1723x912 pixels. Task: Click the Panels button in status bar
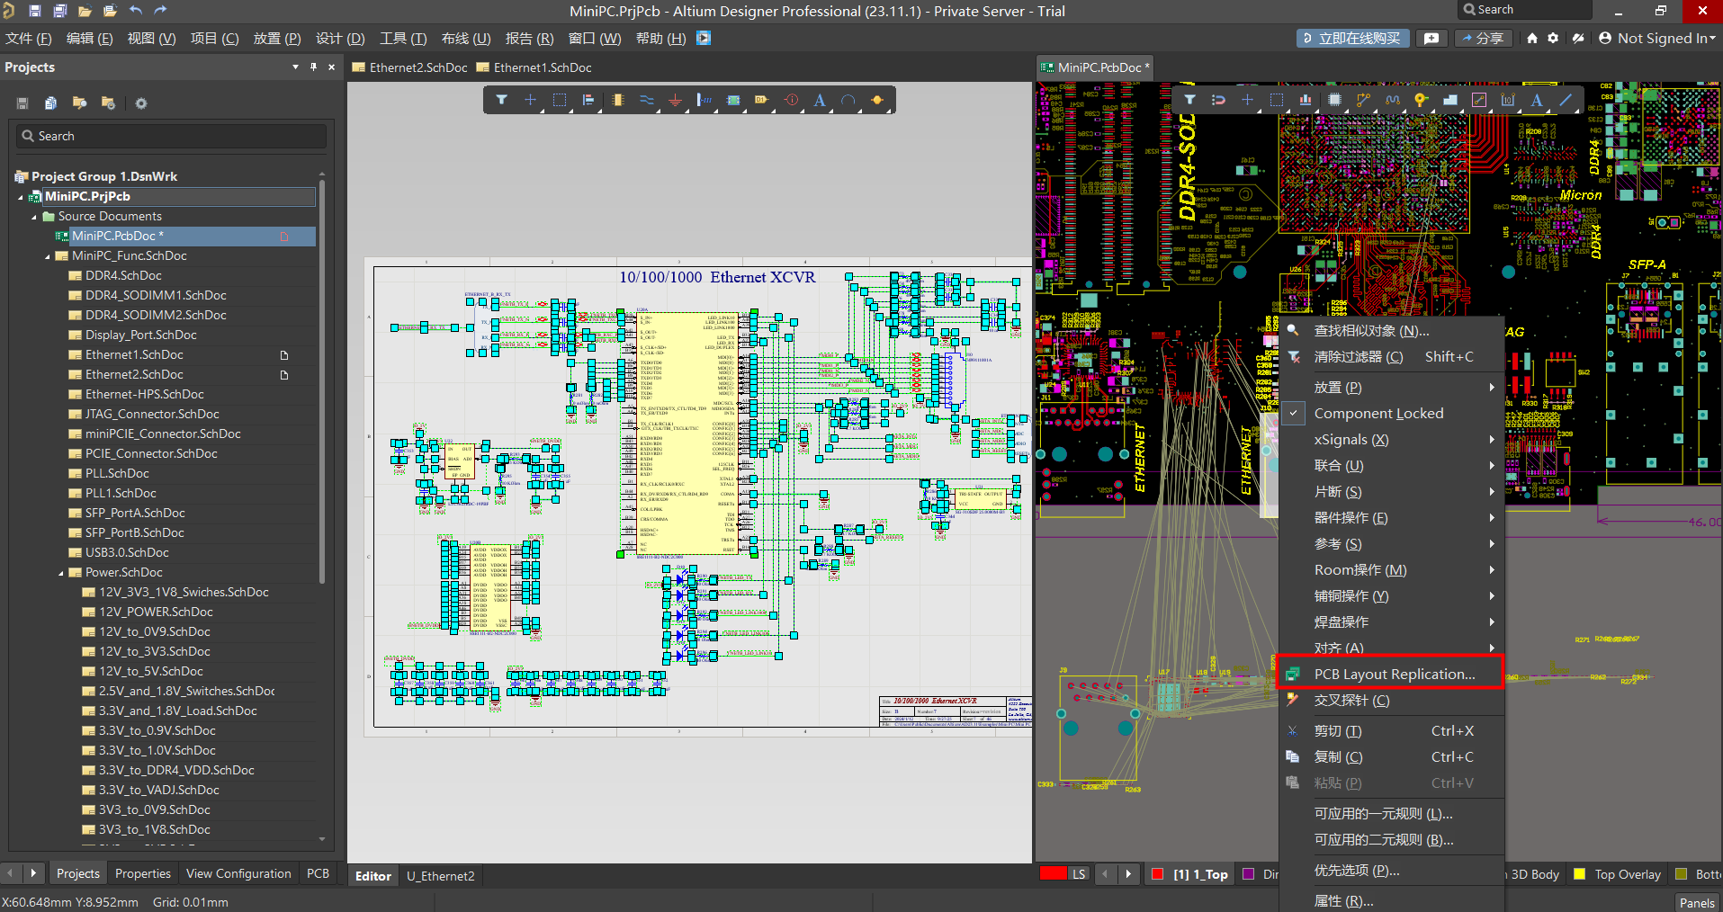(x=1696, y=902)
